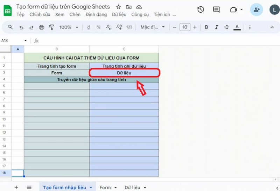Toggle strikethrough formatting
The width and height of the screenshot is (280, 191).
[226, 27]
